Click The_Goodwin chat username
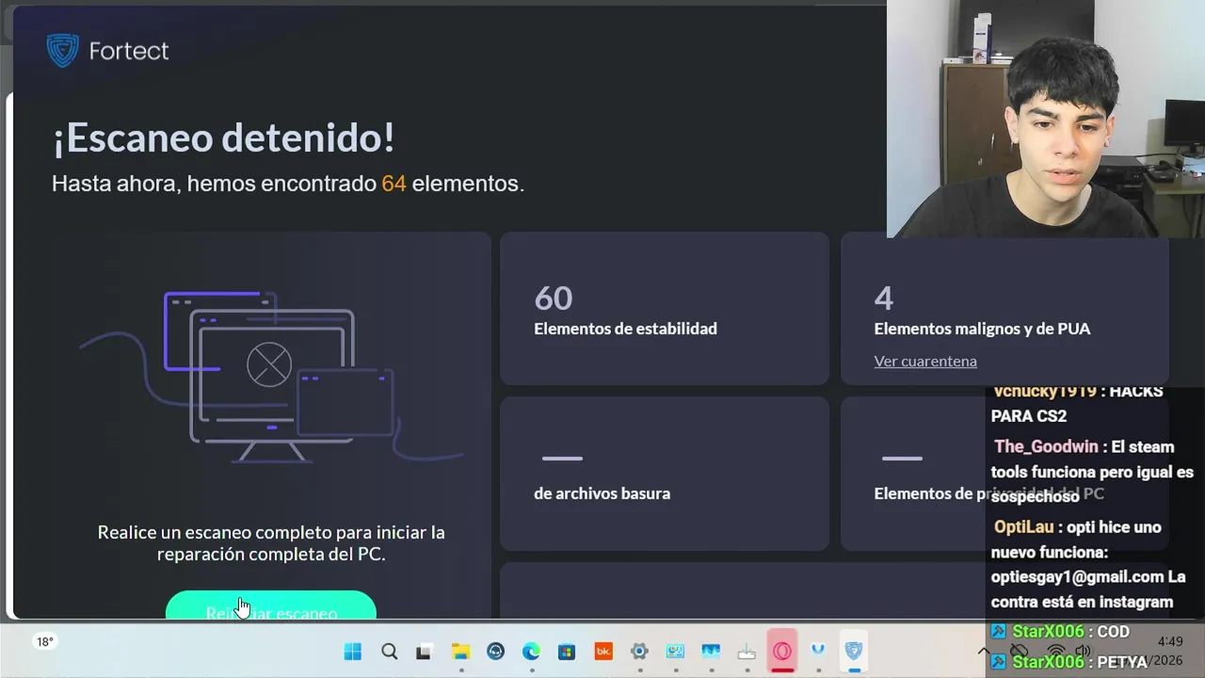Image resolution: width=1205 pixels, height=678 pixels. tap(1046, 447)
